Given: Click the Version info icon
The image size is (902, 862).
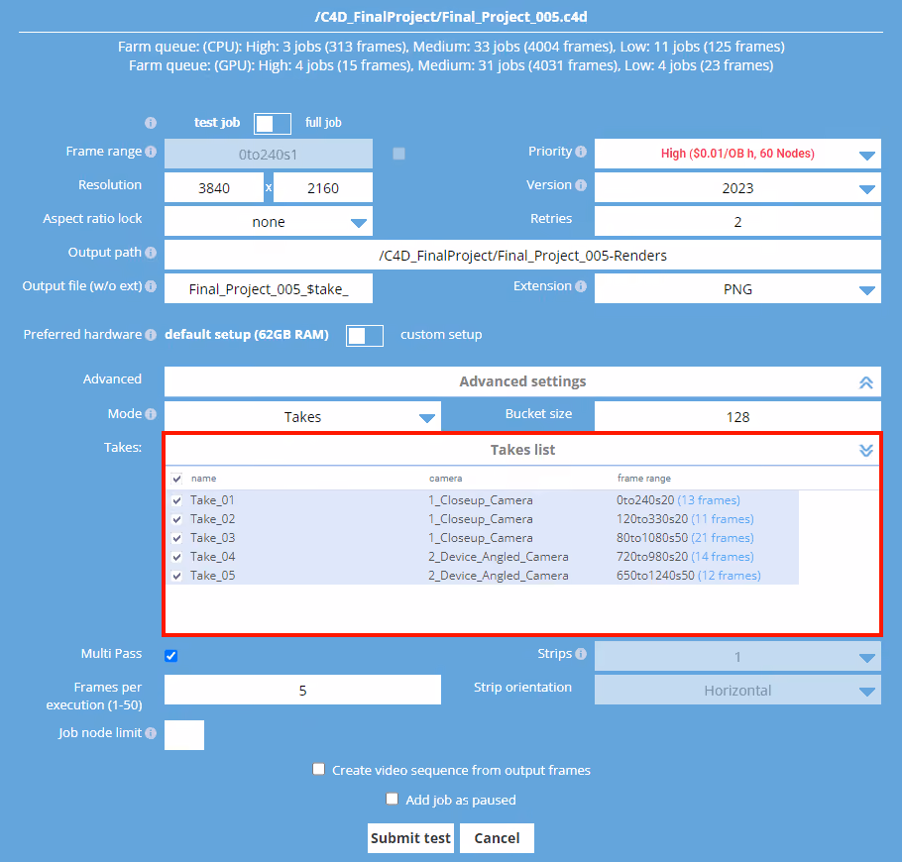Looking at the screenshot, I should [581, 185].
